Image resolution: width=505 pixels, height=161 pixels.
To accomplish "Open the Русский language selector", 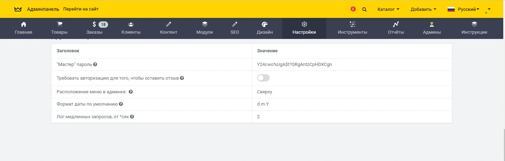I will pyautogui.click(x=463, y=9).
